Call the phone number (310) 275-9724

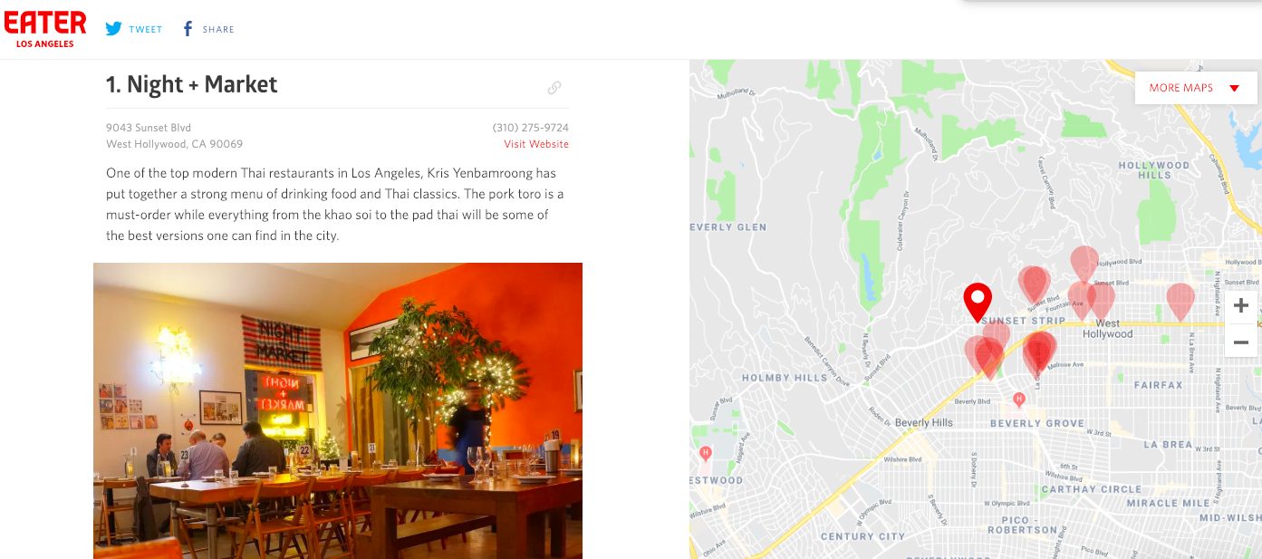tap(531, 128)
